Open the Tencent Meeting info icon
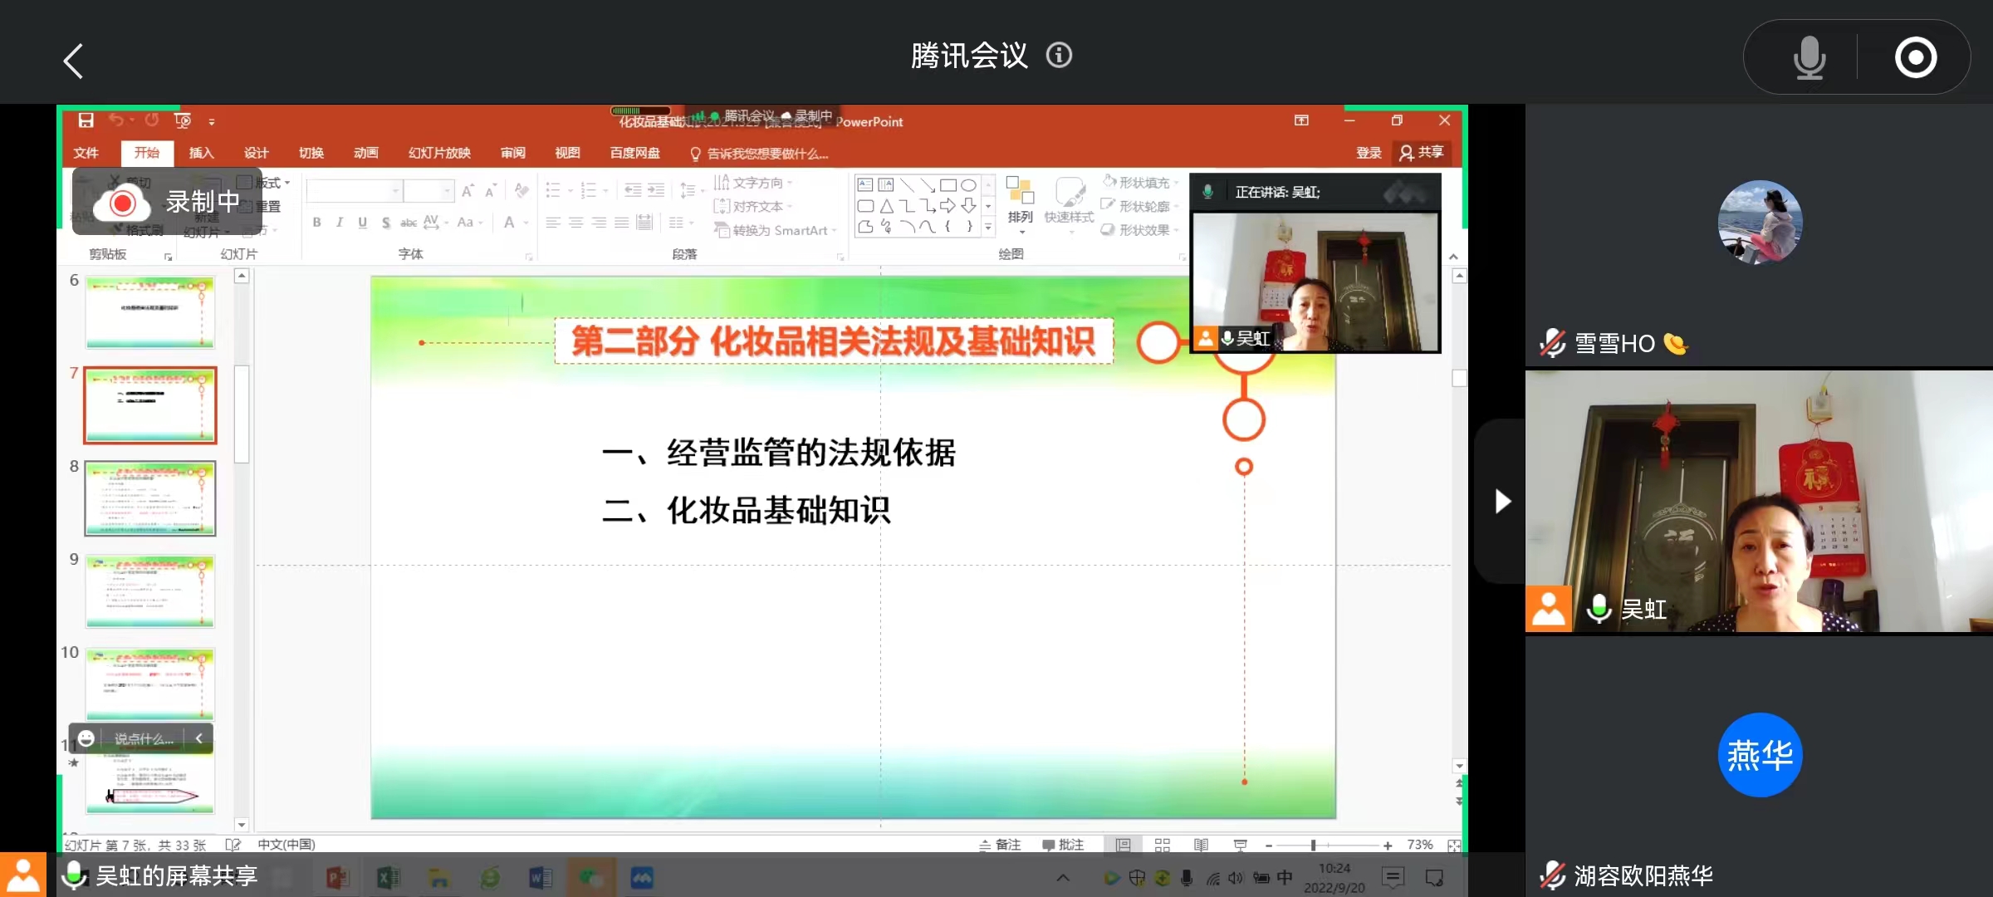 pyautogui.click(x=1059, y=56)
